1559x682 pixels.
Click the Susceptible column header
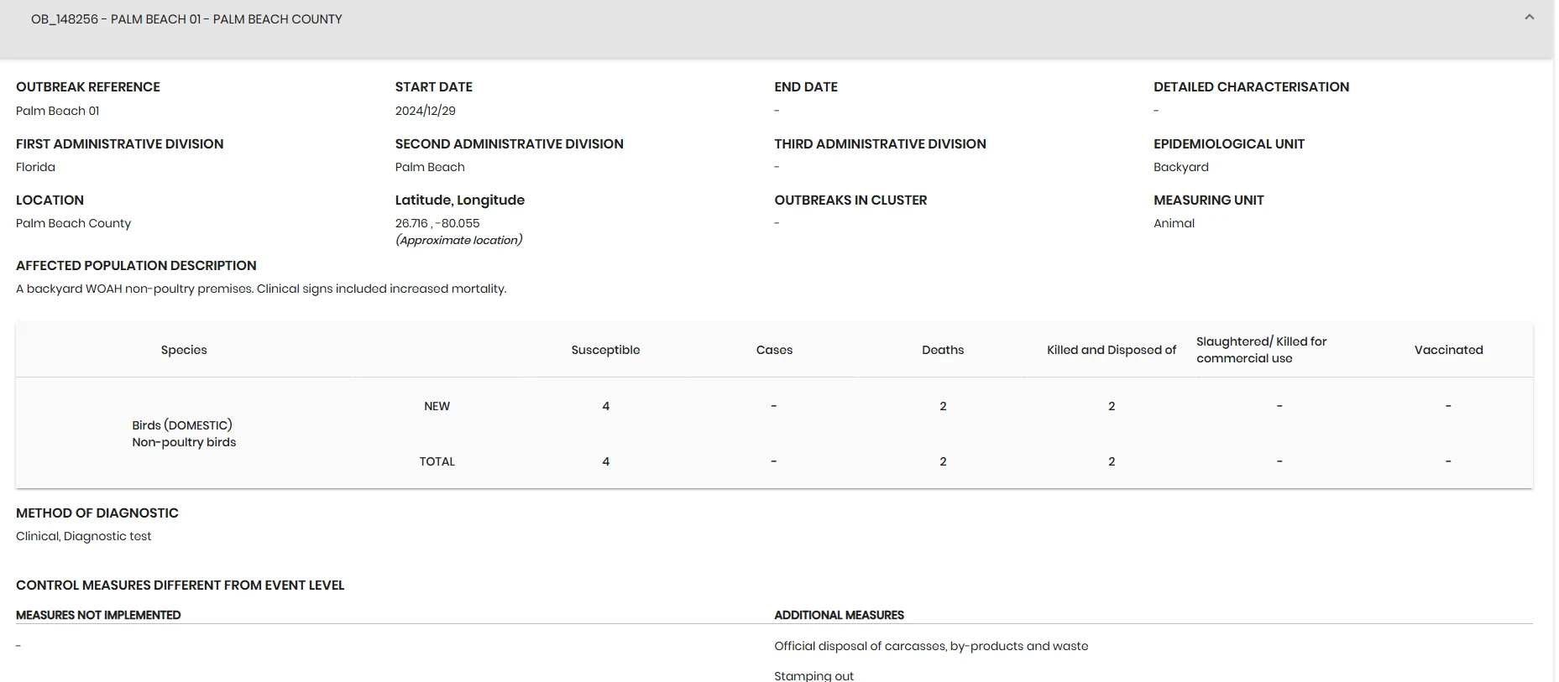tap(605, 350)
